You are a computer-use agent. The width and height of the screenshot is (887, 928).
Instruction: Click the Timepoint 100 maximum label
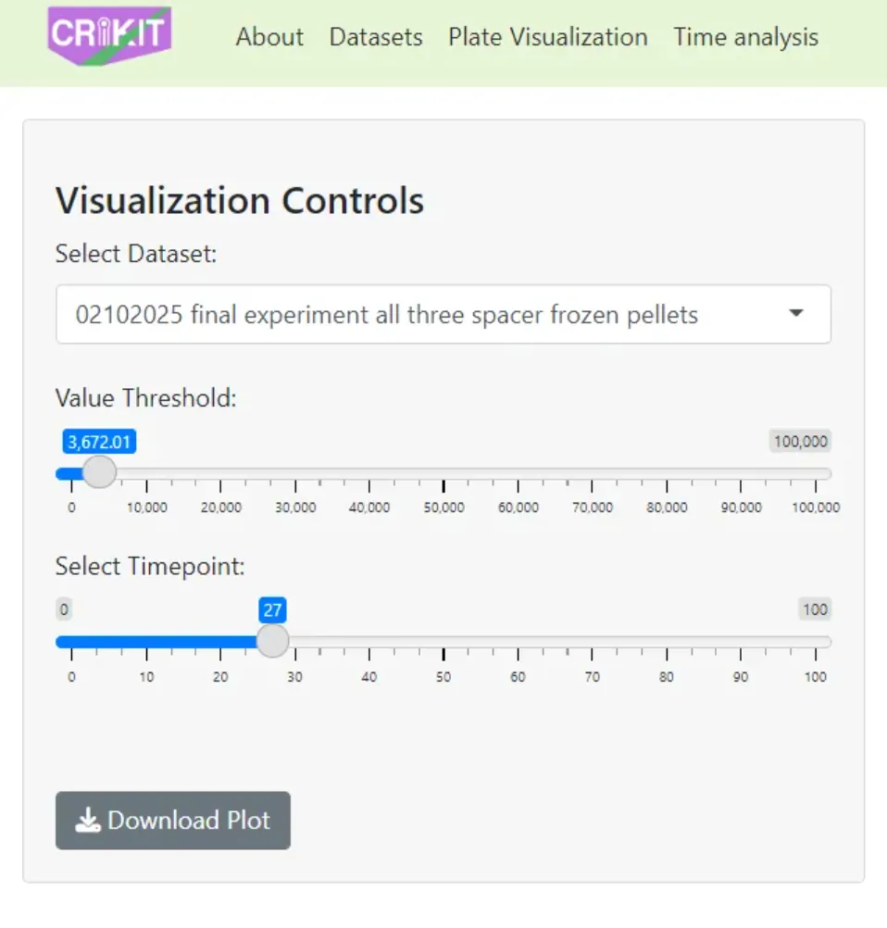[815, 609]
